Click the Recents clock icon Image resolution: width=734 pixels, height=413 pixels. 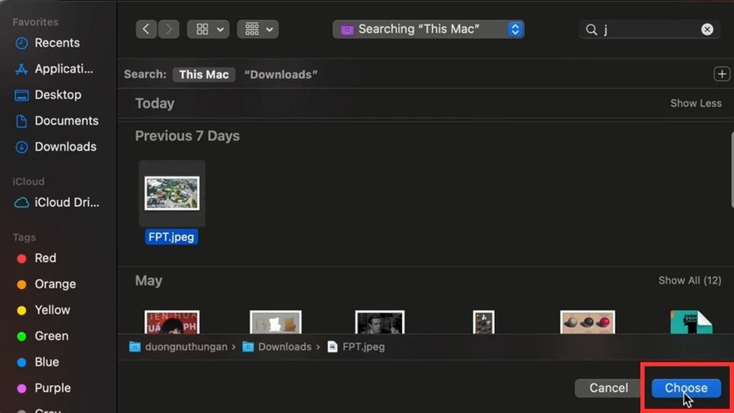point(21,43)
